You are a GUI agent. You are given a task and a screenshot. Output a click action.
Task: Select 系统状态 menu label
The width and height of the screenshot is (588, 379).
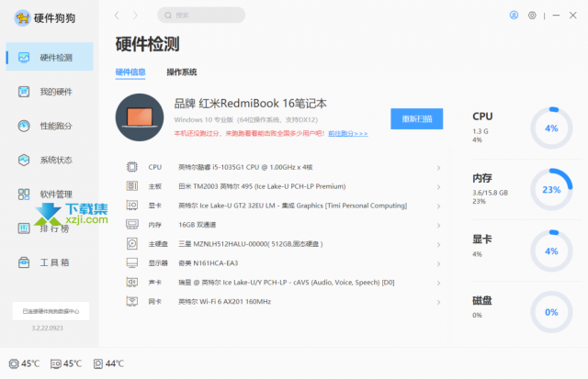(x=56, y=160)
